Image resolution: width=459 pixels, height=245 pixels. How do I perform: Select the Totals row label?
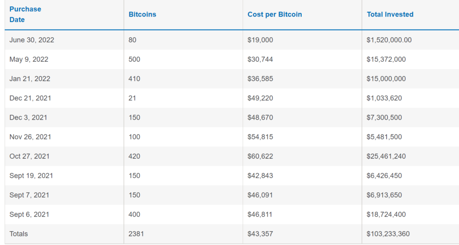[18, 234]
